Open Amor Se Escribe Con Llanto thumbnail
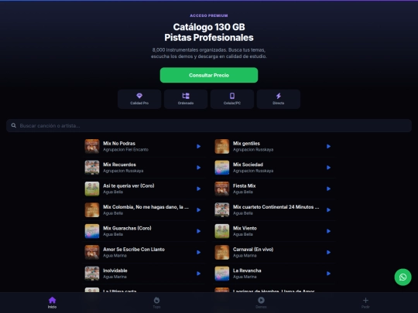Image resolution: width=418 pixels, height=313 pixels. click(x=92, y=252)
